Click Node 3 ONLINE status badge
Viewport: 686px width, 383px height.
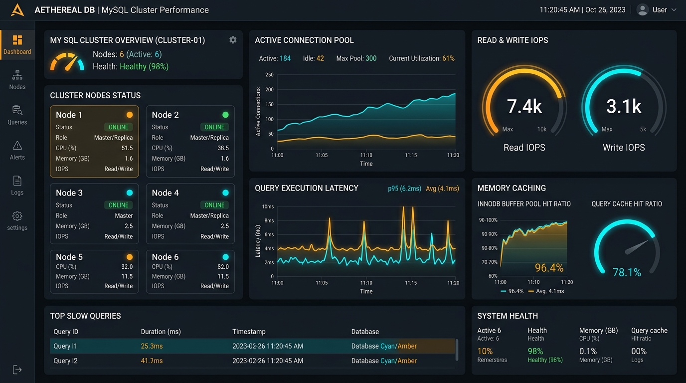tap(119, 205)
